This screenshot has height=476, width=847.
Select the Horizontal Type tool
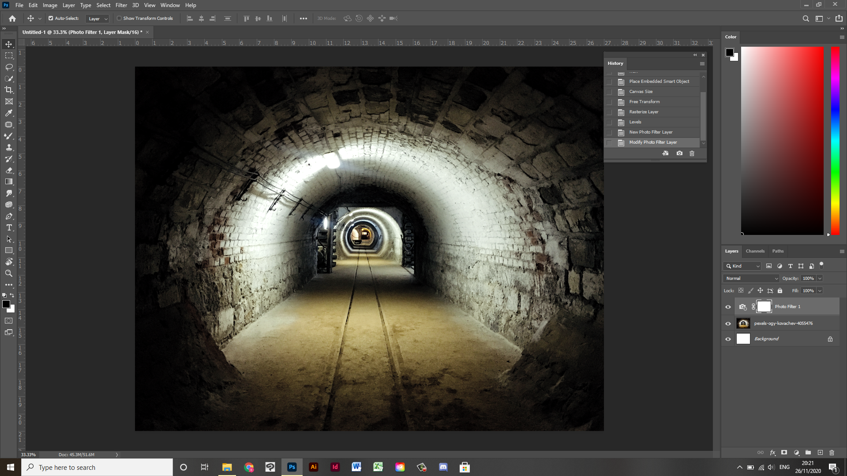(x=9, y=227)
